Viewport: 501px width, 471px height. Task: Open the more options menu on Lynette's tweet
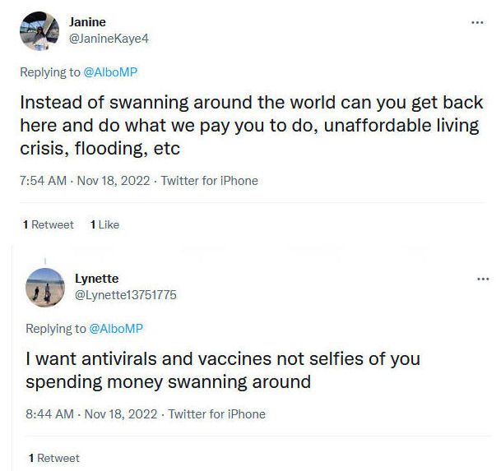(483, 279)
